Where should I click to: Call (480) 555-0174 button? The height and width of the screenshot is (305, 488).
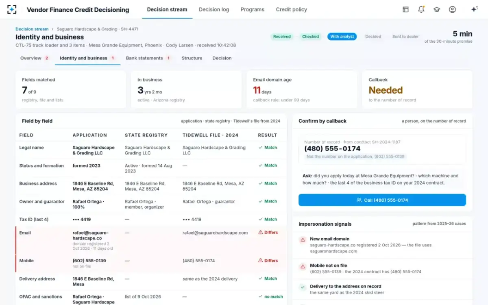point(382,200)
